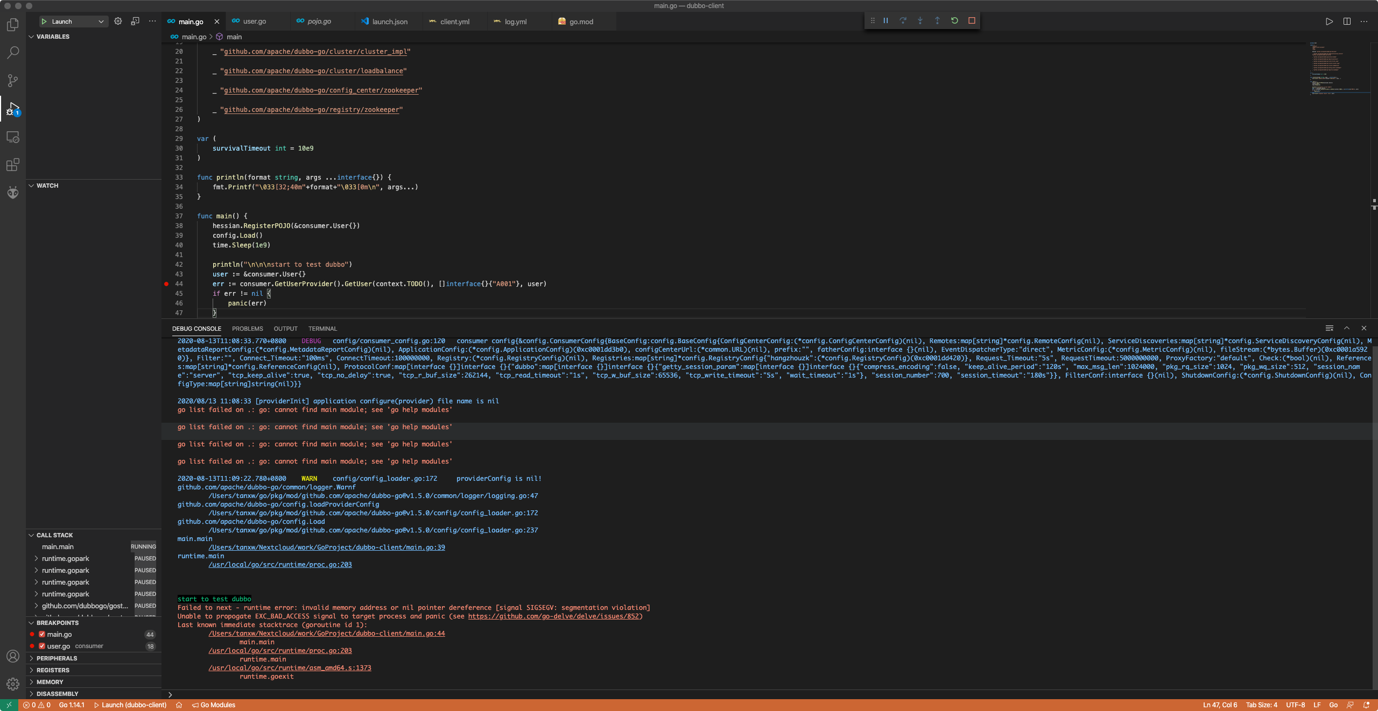
Task: Stop debugging with the red square
Action: tap(972, 21)
